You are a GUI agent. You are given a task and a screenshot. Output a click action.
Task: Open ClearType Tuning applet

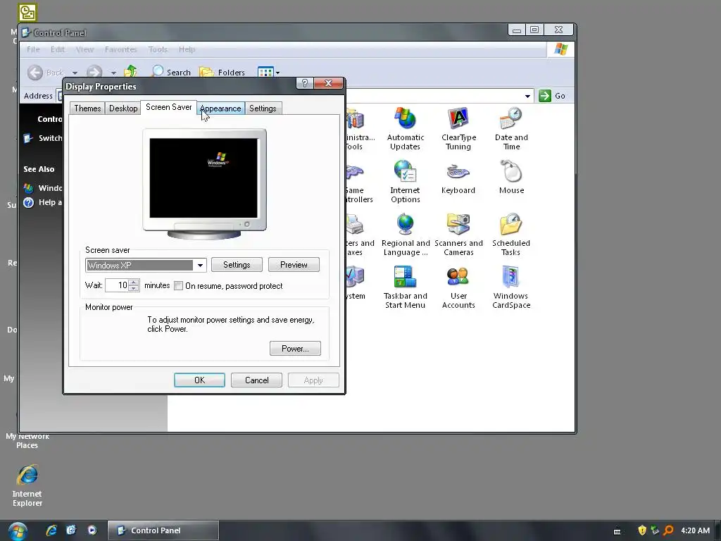458,128
